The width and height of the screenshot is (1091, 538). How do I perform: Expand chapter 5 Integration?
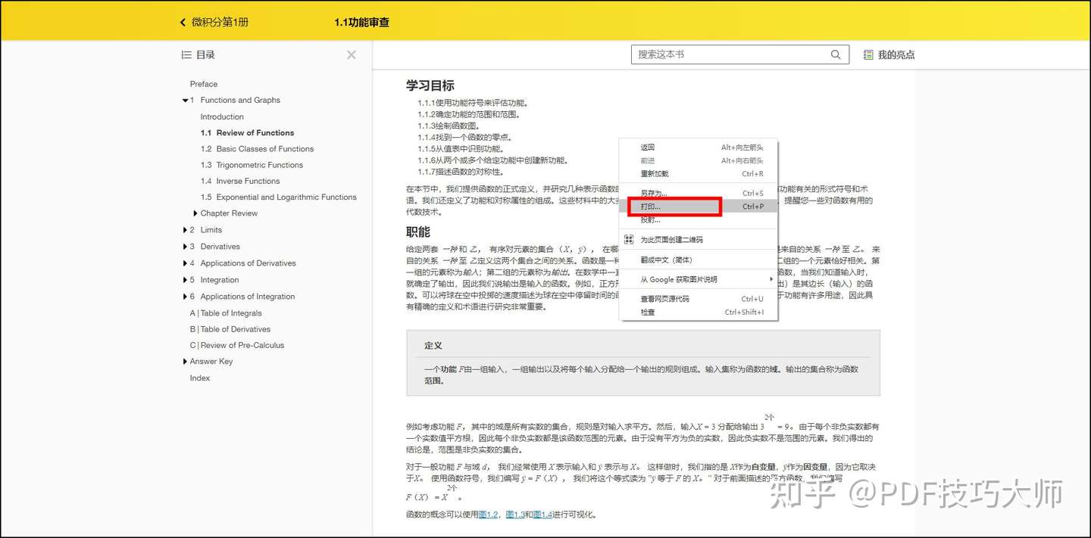(185, 280)
